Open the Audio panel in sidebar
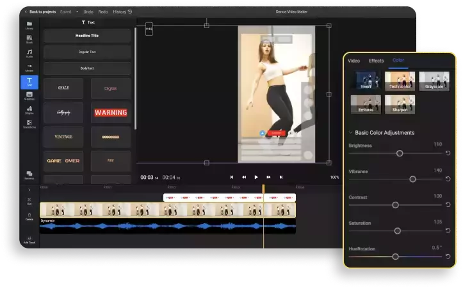 [29, 54]
